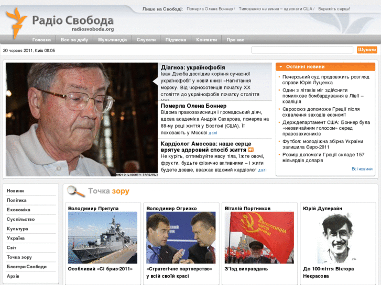
Task: Click the audio speaker icon beside Кардіолог Амосова headline
Action: [x=251, y=150]
